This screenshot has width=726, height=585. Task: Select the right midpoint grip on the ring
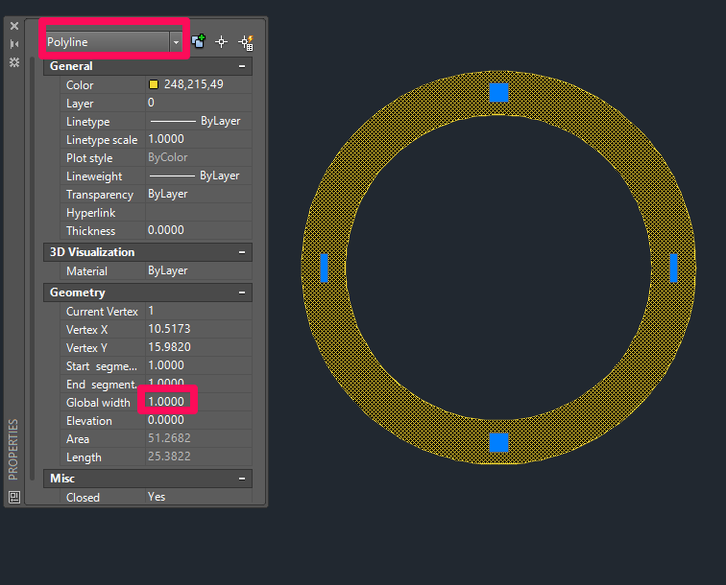(674, 268)
